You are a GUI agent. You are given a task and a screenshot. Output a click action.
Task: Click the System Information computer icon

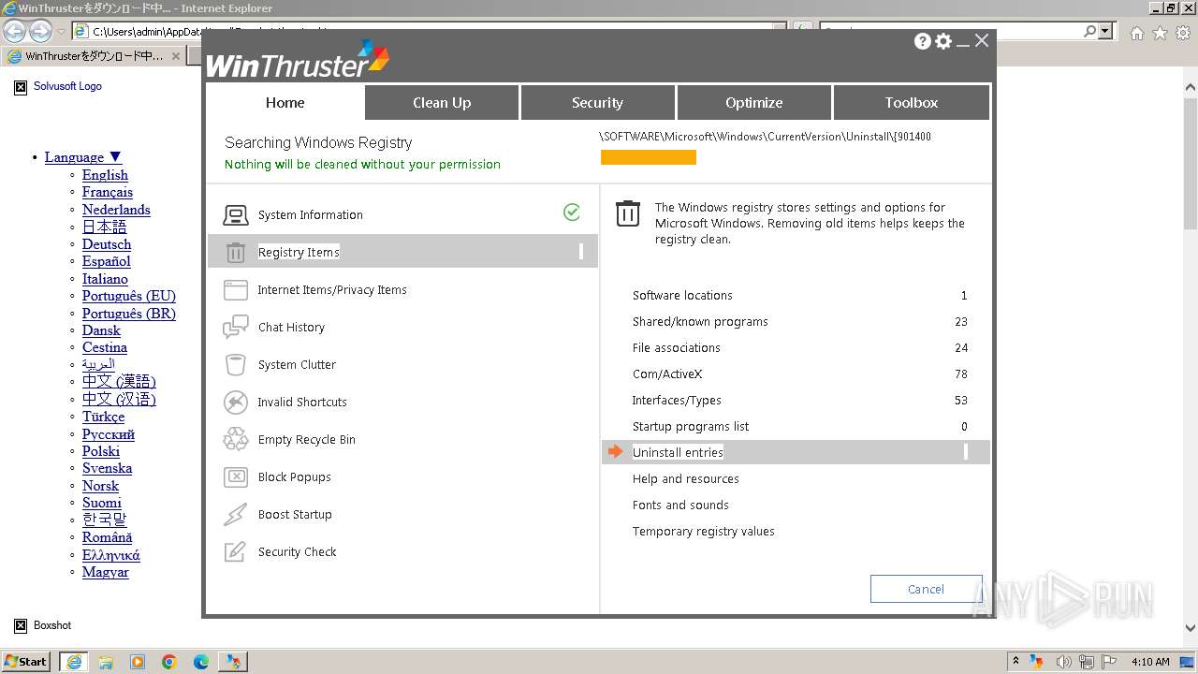tap(236, 215)
